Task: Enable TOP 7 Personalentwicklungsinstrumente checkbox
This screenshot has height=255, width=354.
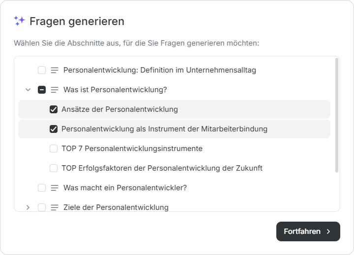Action: point(54,149)
